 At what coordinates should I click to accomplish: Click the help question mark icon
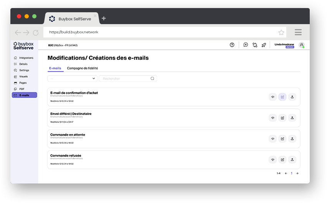pos(232,45)
